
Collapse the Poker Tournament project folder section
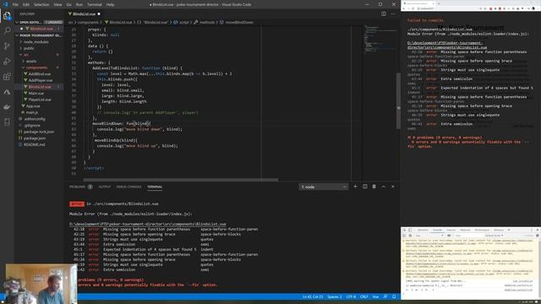39,35
